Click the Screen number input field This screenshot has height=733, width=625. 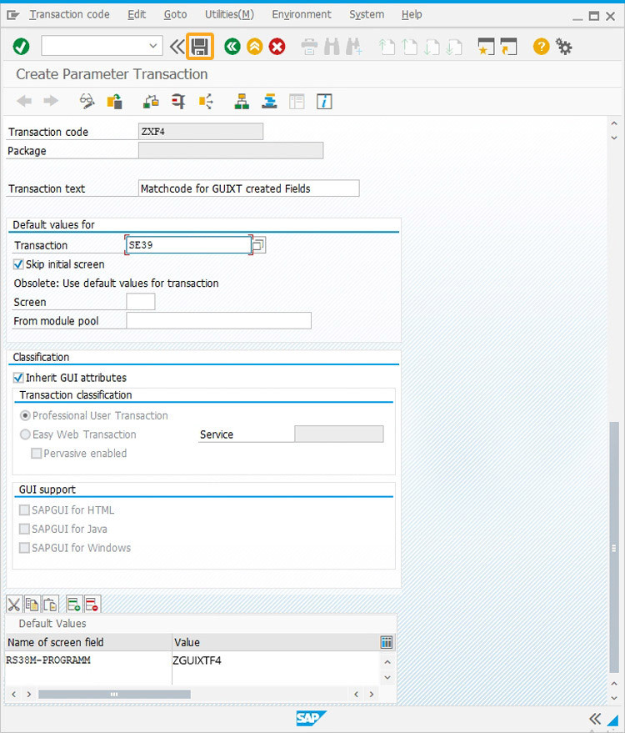141,302
